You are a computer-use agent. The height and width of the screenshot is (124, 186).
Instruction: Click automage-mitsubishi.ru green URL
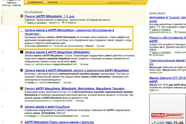tap(38, 46)
